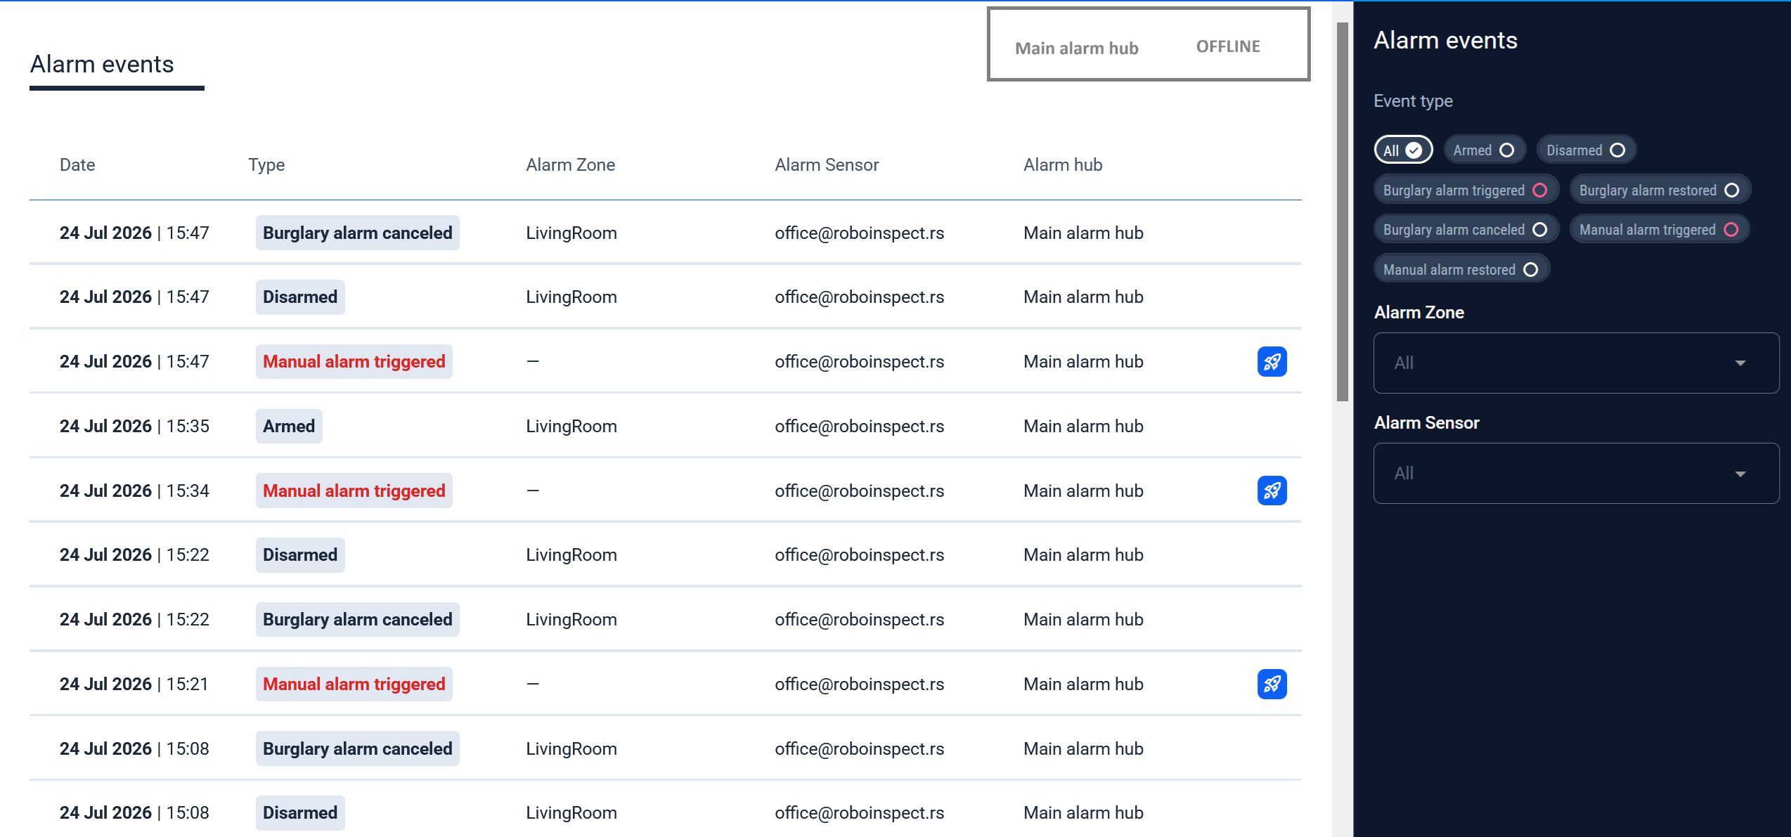Filter by Manual alarm restored
The image size is (1791, 837).
tap(1461, 269)
